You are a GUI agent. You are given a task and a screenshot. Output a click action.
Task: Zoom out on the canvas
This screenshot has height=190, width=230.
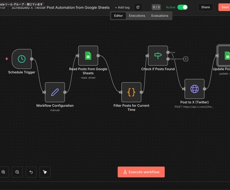[x=17, y=172]
